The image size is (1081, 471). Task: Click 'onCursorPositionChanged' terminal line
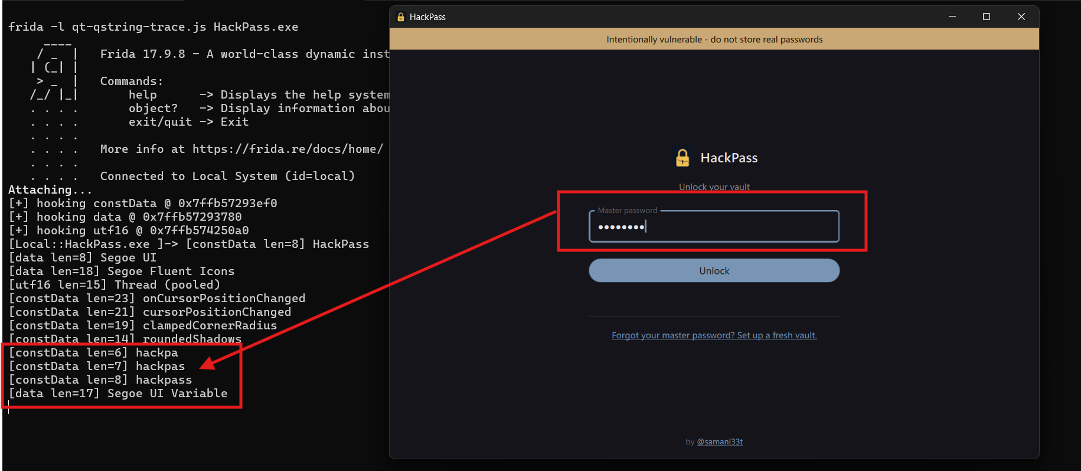[157, 298]
